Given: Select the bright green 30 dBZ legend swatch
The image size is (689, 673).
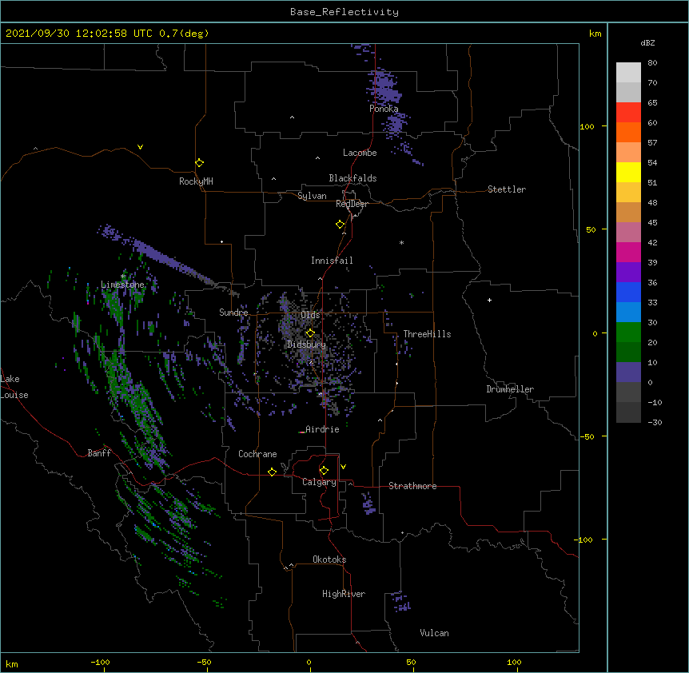Looking at the screenshot, I should point(628,333).
